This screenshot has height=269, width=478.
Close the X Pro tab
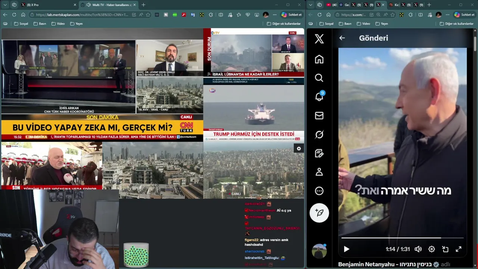(75, 5)
